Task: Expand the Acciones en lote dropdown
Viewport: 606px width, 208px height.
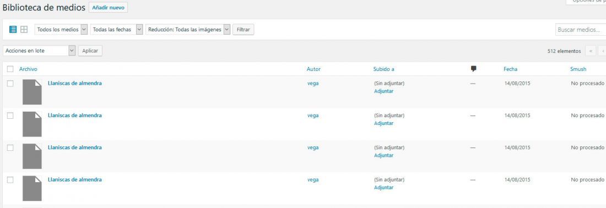Action: [39, 51]
